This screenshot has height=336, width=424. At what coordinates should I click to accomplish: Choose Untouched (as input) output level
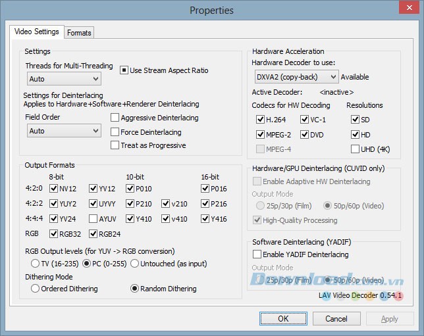pyautogui.click(x=134, y=264)
